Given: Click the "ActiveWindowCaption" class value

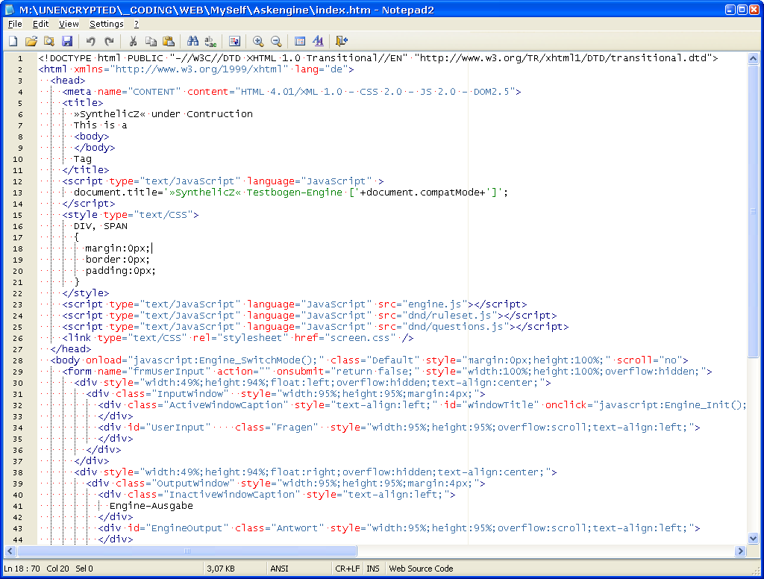Looking at the screenshot, I should (225, 405).
